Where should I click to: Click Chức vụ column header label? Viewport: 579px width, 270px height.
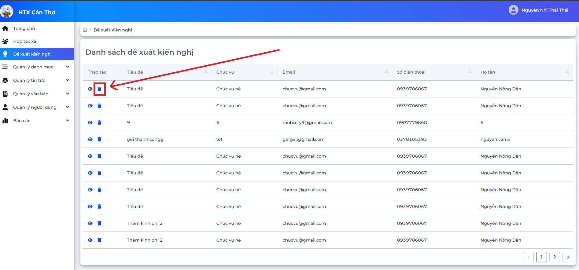pyautogui.click(x=225, y=72)
